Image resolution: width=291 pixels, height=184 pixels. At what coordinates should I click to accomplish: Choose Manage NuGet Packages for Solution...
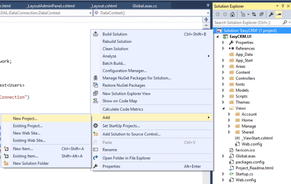[x=137, y=78]
